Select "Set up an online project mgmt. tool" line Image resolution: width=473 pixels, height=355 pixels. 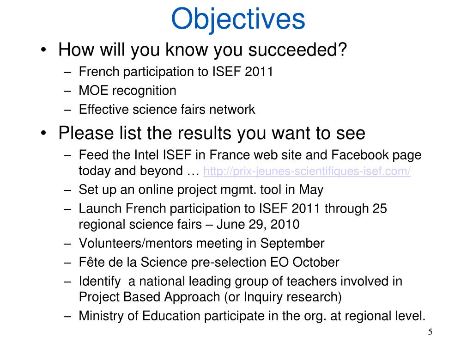[x=201, y=190]
